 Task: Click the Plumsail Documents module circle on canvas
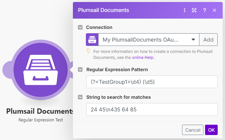41,70
